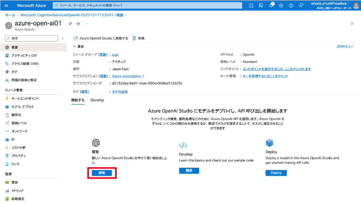Viewport: 361px width, 203px height.
Task: Click the user account avatar
Action: click(x=356, y=6)
